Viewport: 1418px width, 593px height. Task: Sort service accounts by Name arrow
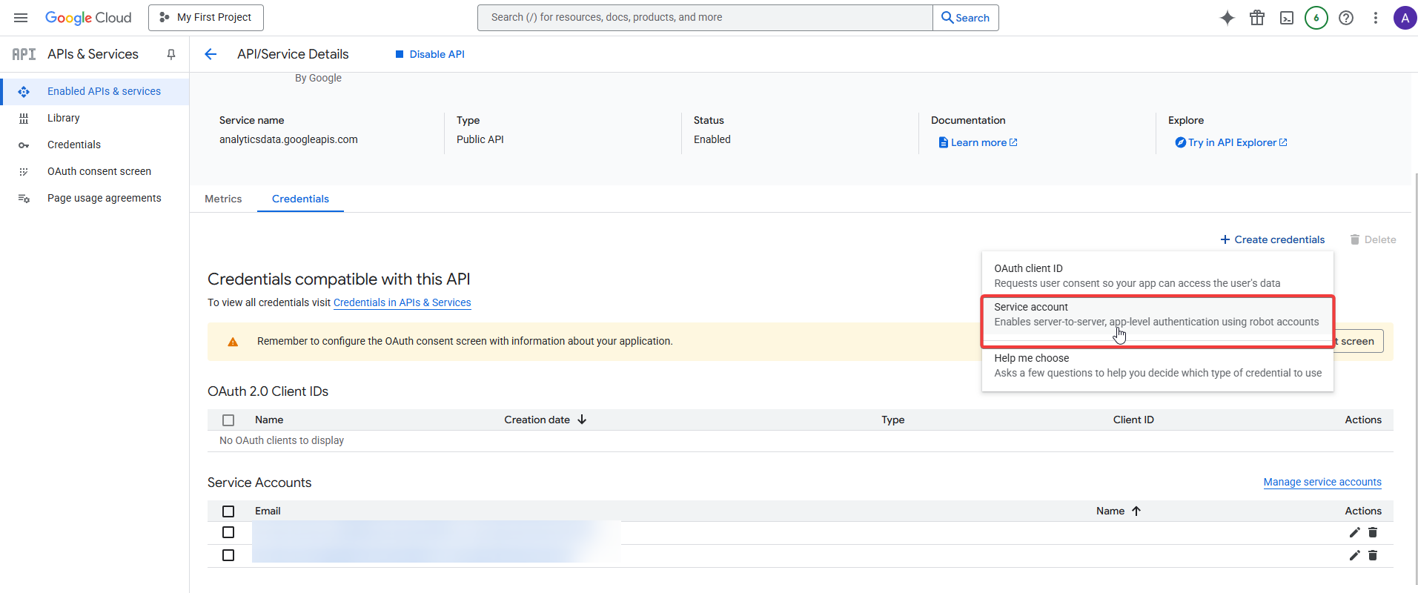pos(1136,511)
